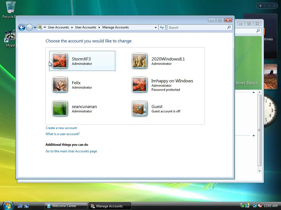Minimize the Welcome Center window behind
This screenshot has height=210, width=281.
pyautogui.click(x=241, y=24)
